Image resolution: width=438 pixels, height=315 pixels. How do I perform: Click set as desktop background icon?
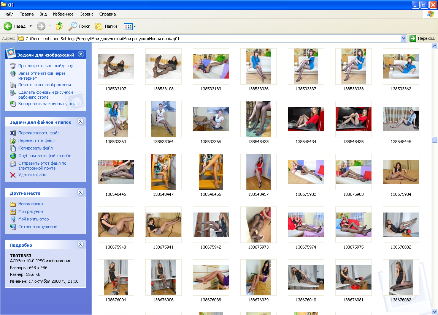click(x=13, y=93)
